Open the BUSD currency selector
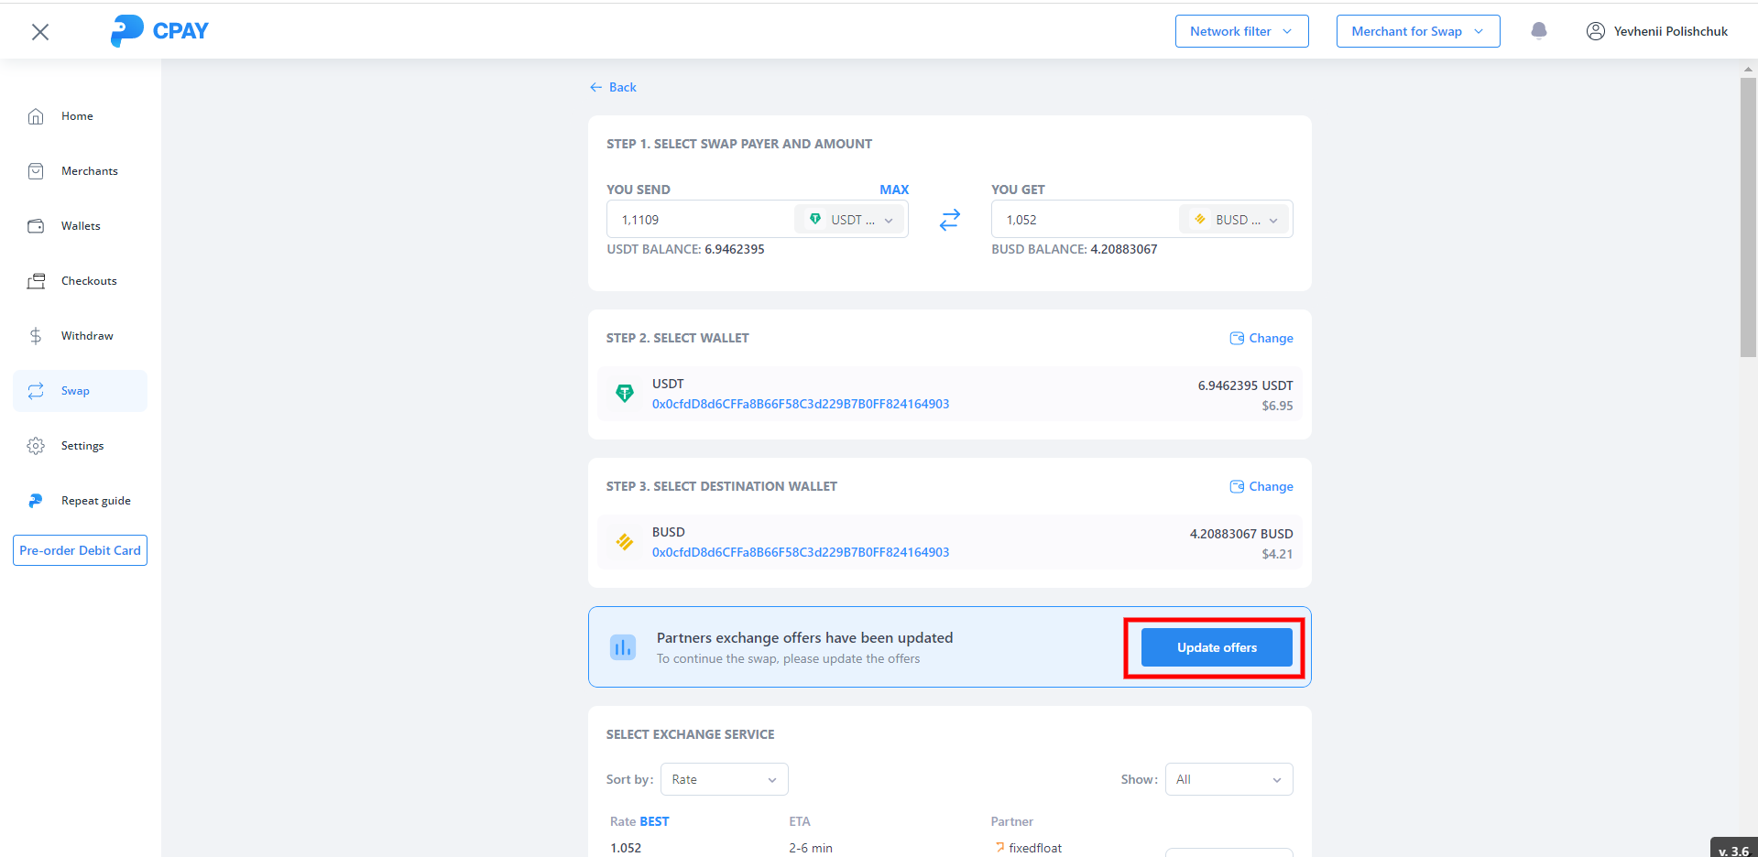The image size is (1758, 857). coord(1234,220)
